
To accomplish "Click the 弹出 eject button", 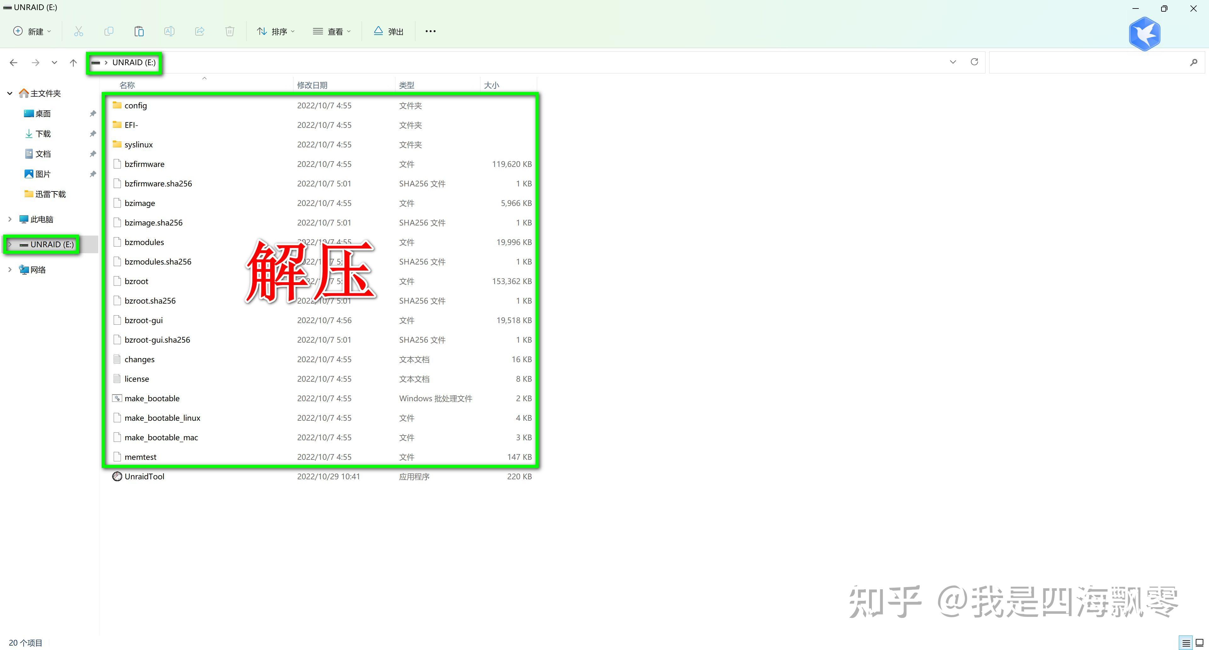I will coord(388,31).
